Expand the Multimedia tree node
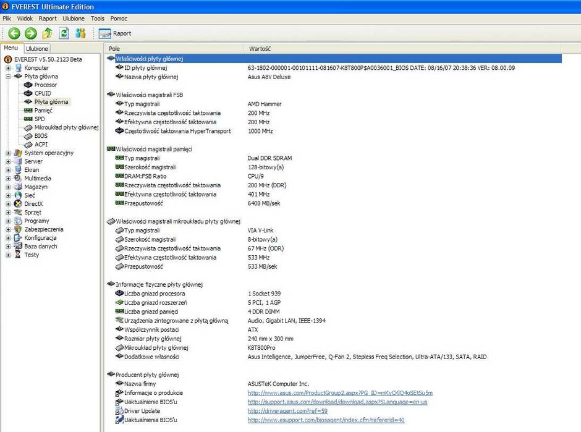Viewport: 581px width, 432px height. (8, 178)
